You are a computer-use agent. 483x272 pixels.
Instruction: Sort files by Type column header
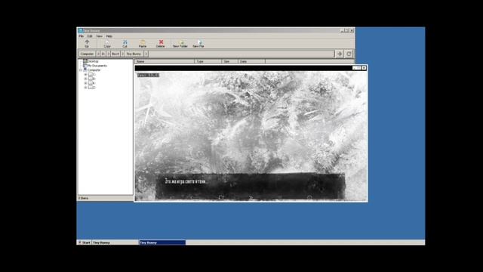point(208,61)
